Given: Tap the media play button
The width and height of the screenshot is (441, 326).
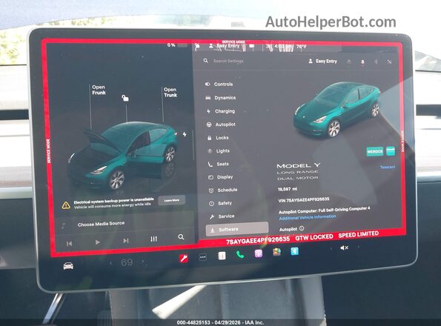Looking at the screenshot, I should click(97, 242).
